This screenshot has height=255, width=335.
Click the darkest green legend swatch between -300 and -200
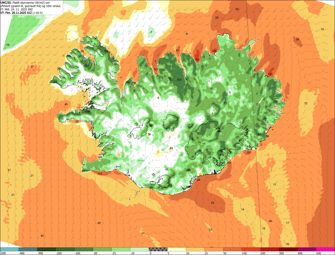[x=47, y=249]
